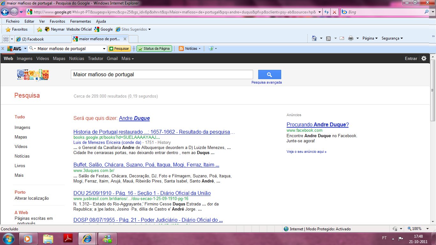Open the zoom level 100% dropdown
This screenshot has width=436, height=245.
pyautogui.click(x=428, y=229)
